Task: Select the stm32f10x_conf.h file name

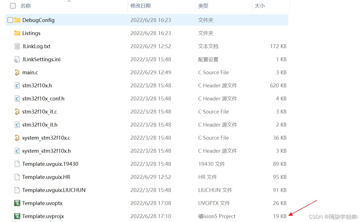Action: pyautogui.click(x=43, y=99)
